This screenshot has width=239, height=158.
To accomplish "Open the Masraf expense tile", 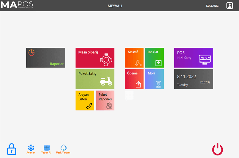I will pyautogui.click(x=134, y=58).
